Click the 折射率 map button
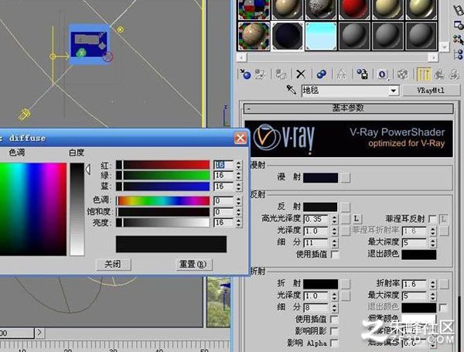Viewport: 464px width, 352px height. click(x=444, y=284)
